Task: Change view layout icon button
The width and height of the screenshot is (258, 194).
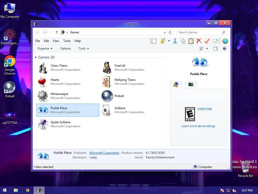Action: tap(202, 48)
